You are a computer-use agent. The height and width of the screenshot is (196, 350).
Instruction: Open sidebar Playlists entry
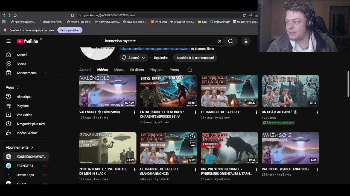point(27,106)
